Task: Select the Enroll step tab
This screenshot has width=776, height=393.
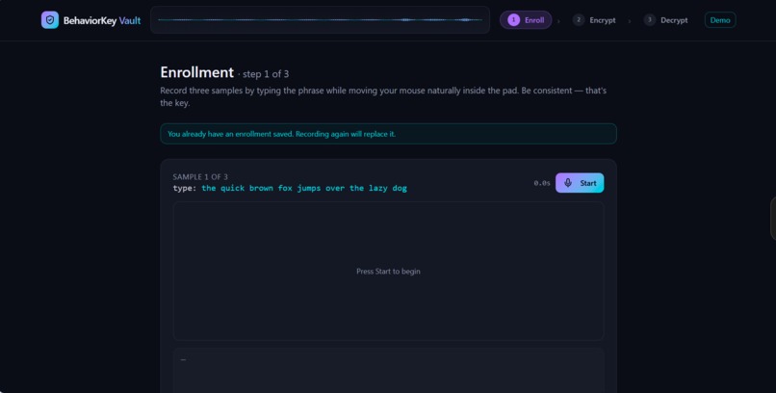Action: pyautogui.click(x=526, y=20)
